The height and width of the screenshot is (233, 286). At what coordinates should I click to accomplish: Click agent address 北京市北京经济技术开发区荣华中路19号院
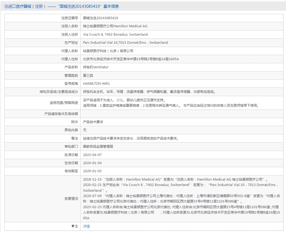131,59
